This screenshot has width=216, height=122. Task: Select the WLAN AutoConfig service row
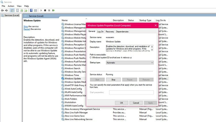tap(73, 92)
